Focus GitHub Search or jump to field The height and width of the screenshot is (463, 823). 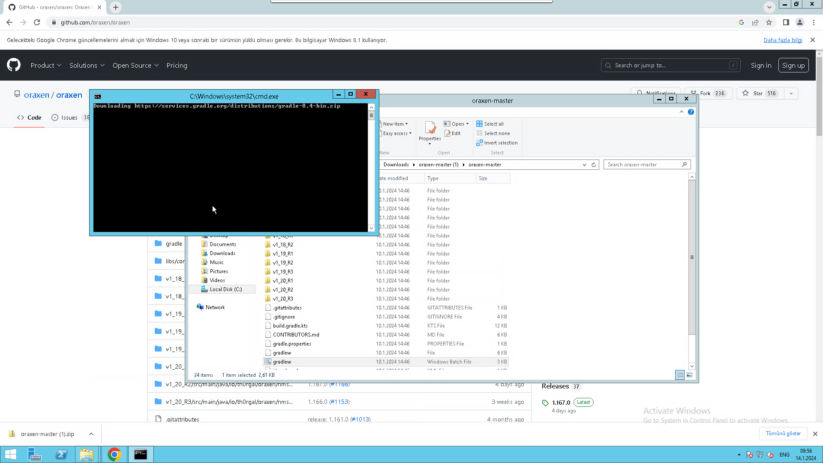(671, 65)
